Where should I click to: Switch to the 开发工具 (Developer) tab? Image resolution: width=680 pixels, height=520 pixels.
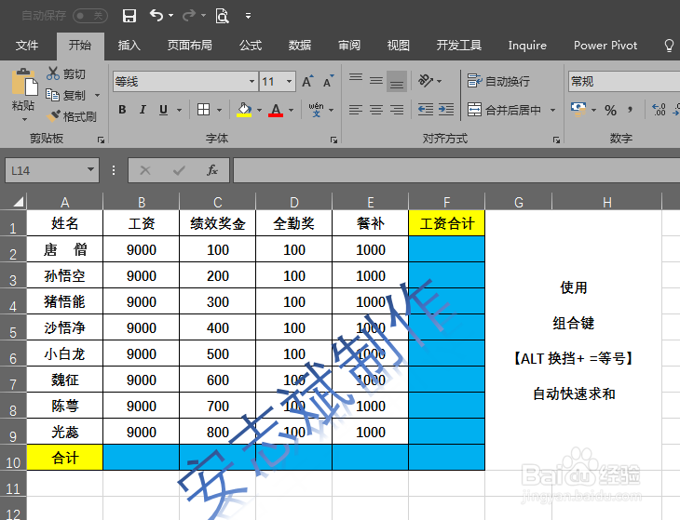[459, 45]
